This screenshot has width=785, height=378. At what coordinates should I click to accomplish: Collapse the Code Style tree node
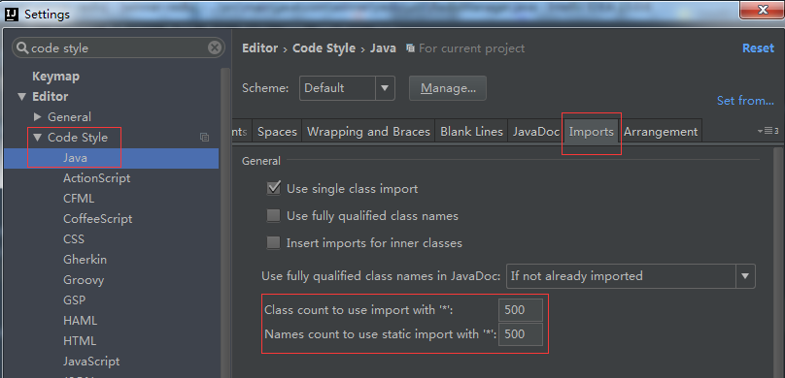click(37, 137)
